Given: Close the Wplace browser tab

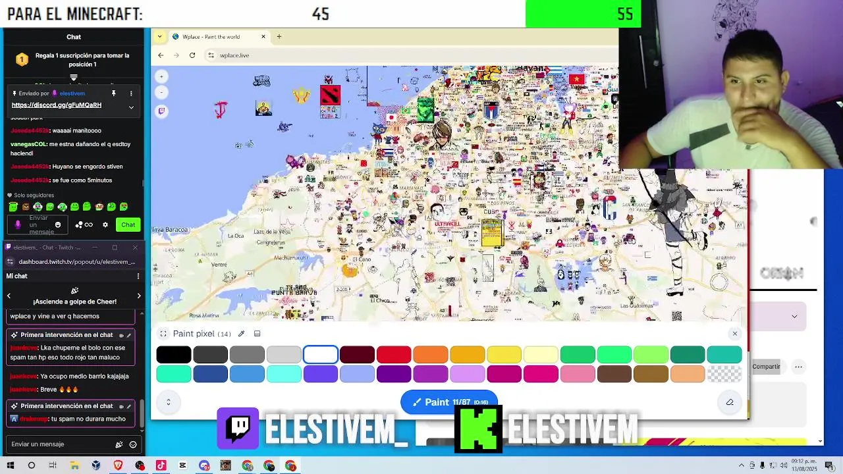Looking at the screenshot, I should coord(263,37).
